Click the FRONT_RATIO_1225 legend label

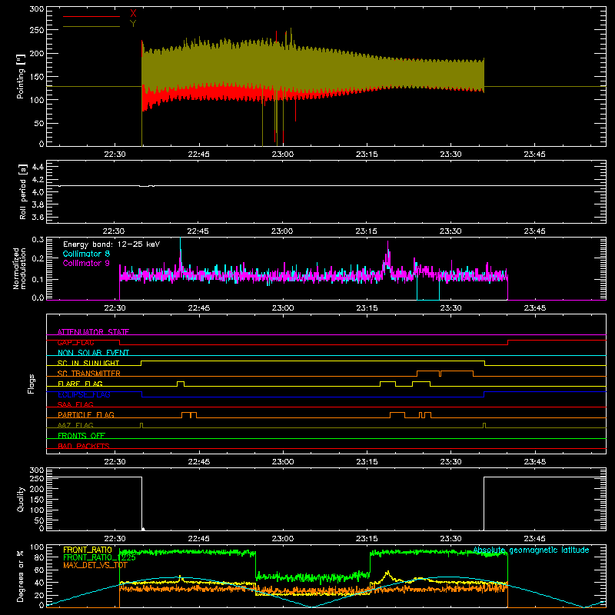click(99, 557)
